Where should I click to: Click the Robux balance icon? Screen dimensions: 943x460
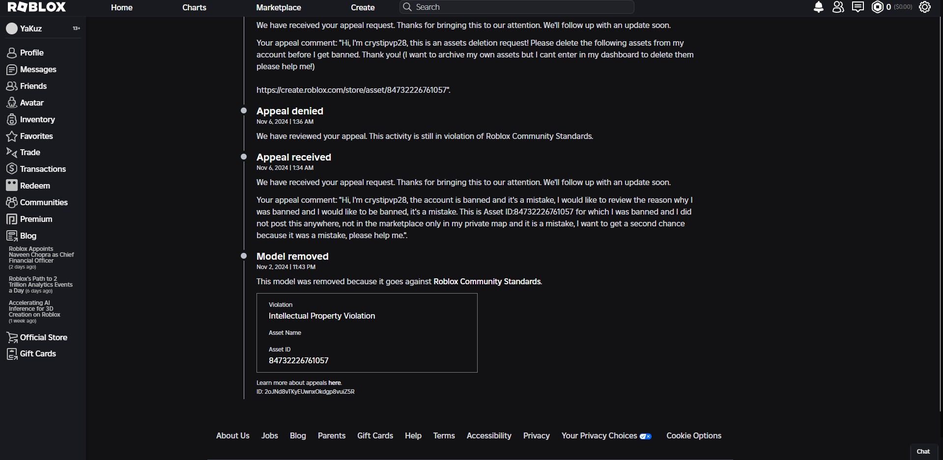[x=877, y=7]
